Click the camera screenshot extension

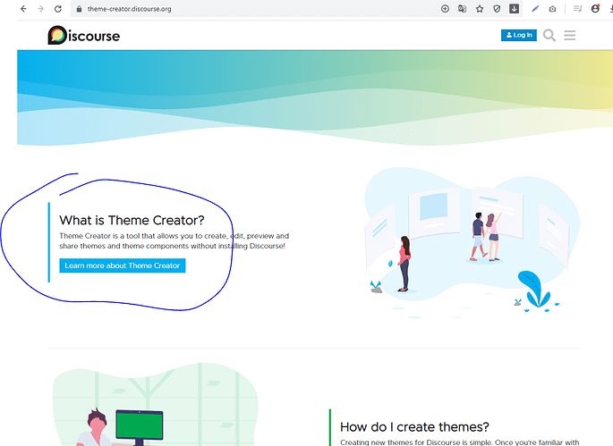tap(552, 9)
